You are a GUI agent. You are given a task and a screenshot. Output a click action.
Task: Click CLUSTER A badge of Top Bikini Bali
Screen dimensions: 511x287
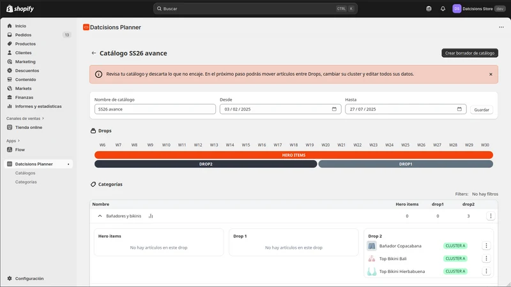[x=455, y=258]
